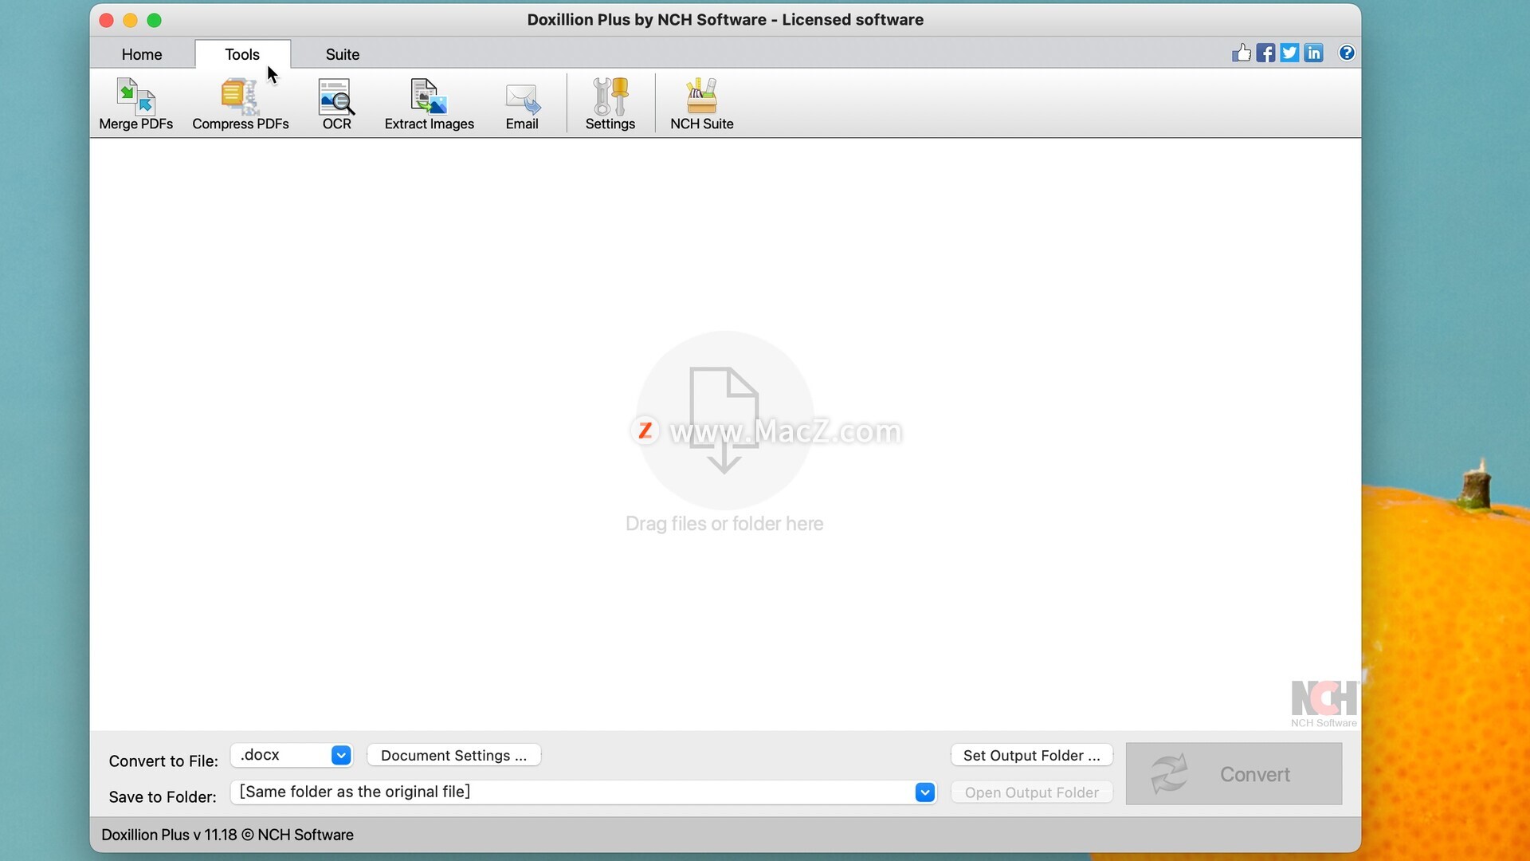Open the Extract Images tool

point(429,104)
